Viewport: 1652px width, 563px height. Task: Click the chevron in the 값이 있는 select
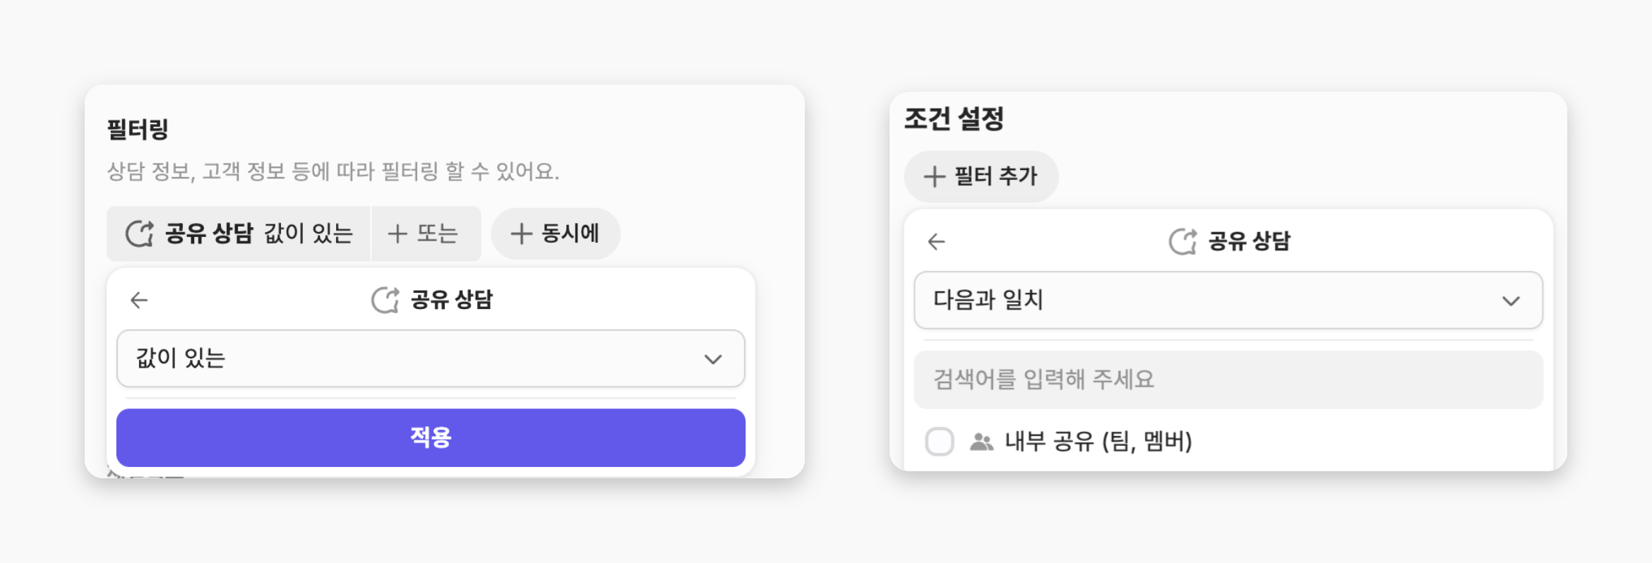point(713,359)
